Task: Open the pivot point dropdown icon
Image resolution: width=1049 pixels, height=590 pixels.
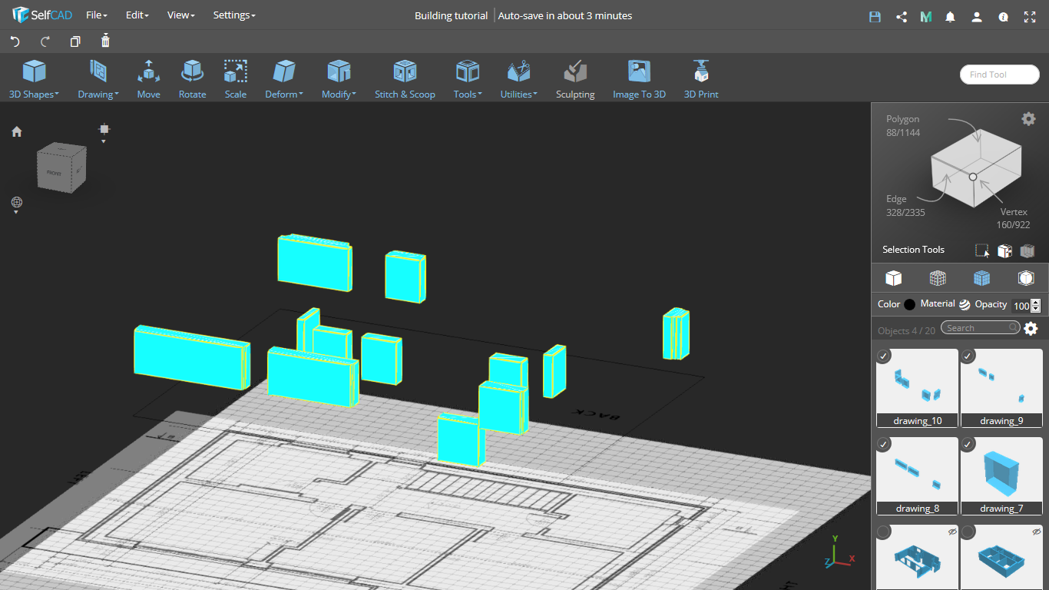Action: [104, 132]
